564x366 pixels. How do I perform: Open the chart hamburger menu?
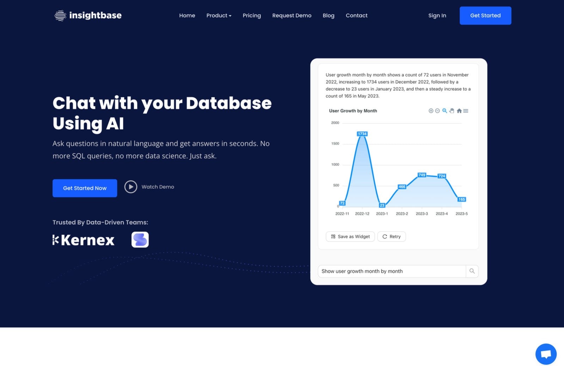click(466, 111)
